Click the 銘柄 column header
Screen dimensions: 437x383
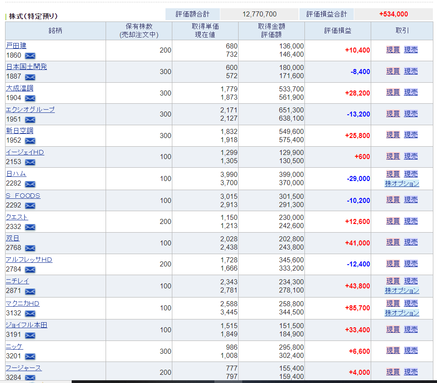[55, 31]
